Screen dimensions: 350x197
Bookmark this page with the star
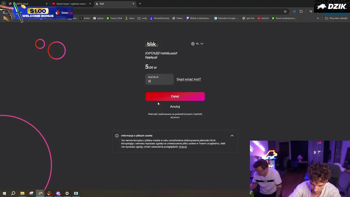(285, 11)
